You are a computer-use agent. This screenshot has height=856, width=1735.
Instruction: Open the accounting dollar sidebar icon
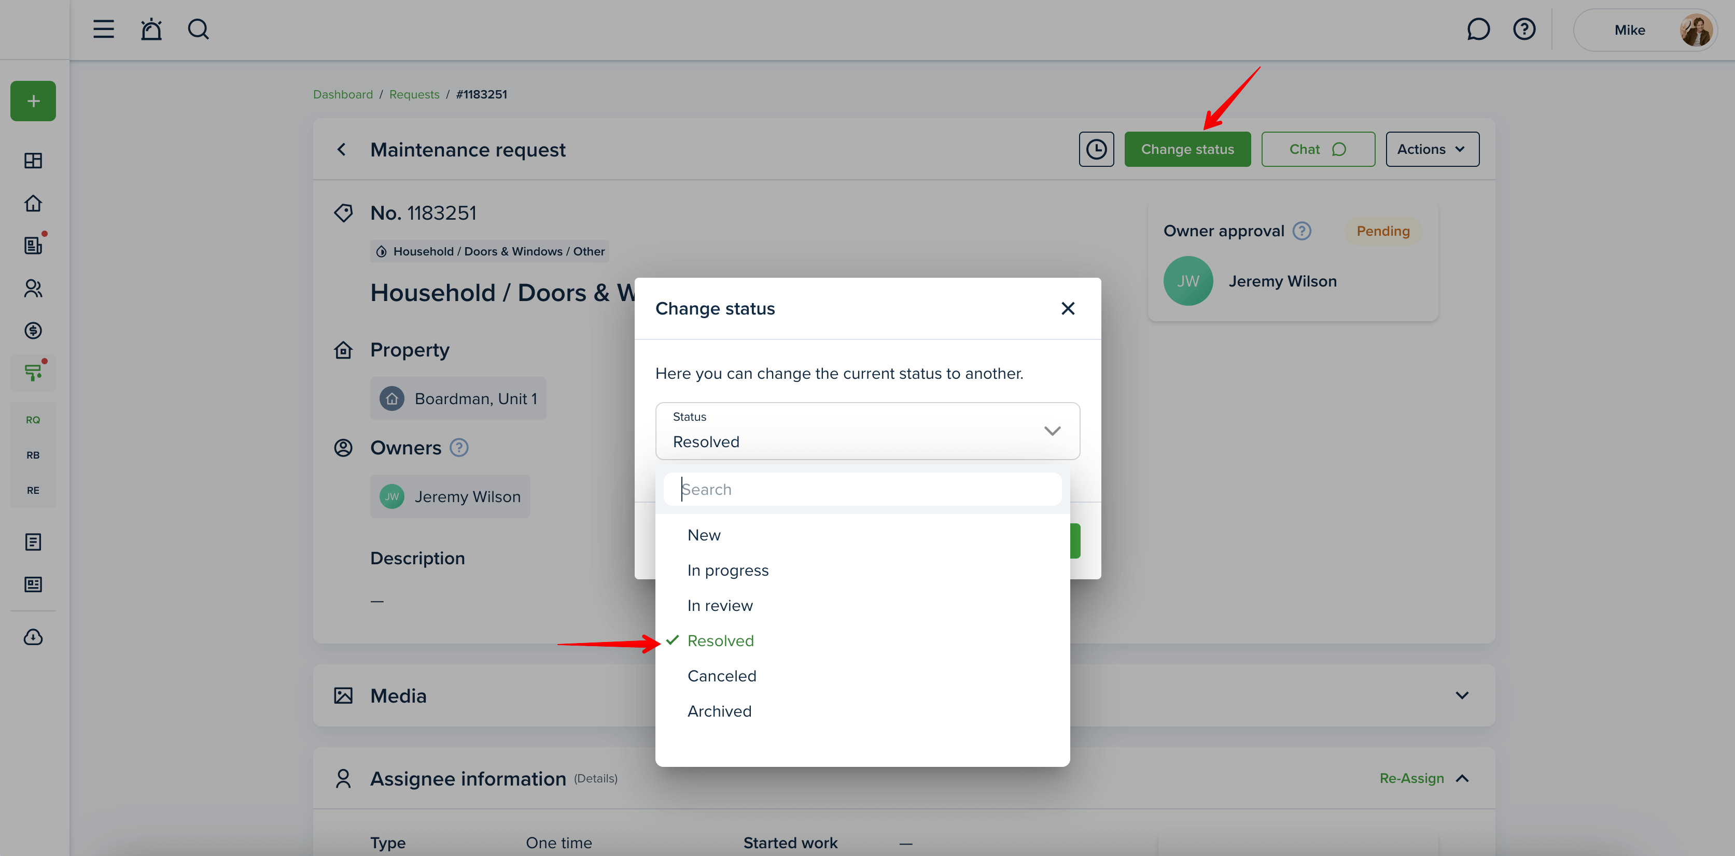(x=33, y=331)
